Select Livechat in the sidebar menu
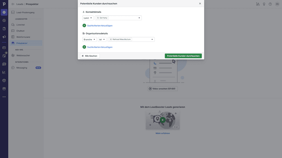Screen dimensions: 282x158 [20, 24]
